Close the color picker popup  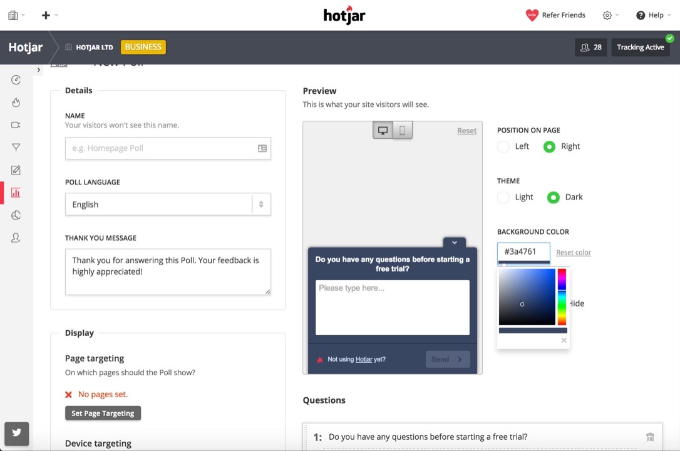click(x=564, y=340)
